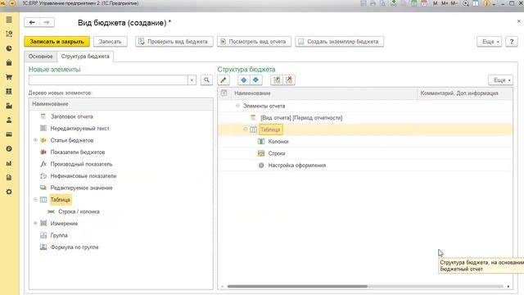Open the Еще dropdown in budget structure
This screenshot has width=524, height=295.
[x=500, y=80]
